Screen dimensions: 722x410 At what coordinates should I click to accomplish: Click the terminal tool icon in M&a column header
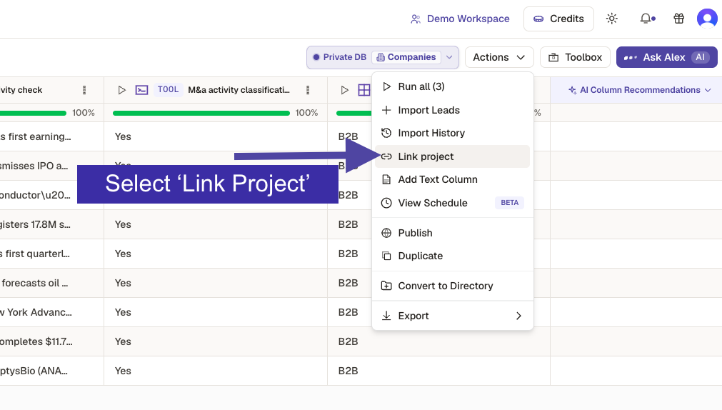tap(141, 90)
